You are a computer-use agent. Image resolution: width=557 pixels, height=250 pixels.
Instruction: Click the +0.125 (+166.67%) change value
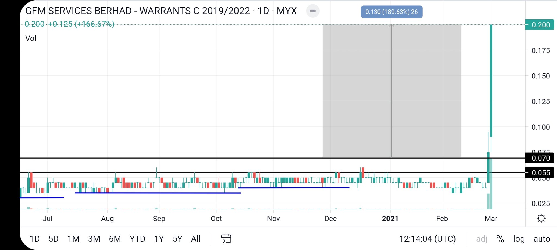[x=81, y=24]
